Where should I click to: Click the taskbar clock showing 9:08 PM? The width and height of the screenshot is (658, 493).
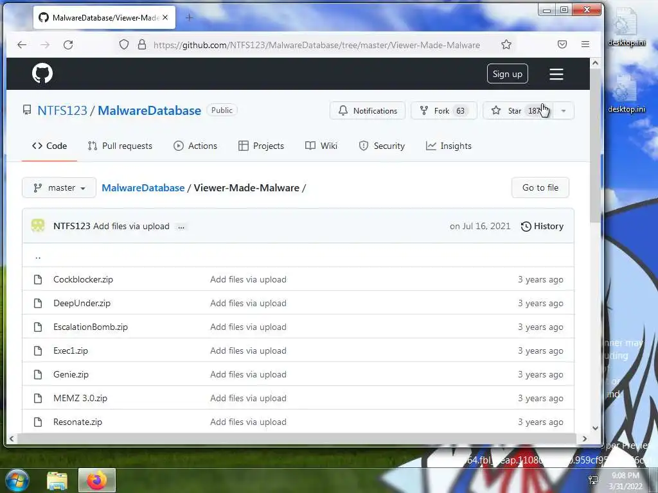(626, 480)
